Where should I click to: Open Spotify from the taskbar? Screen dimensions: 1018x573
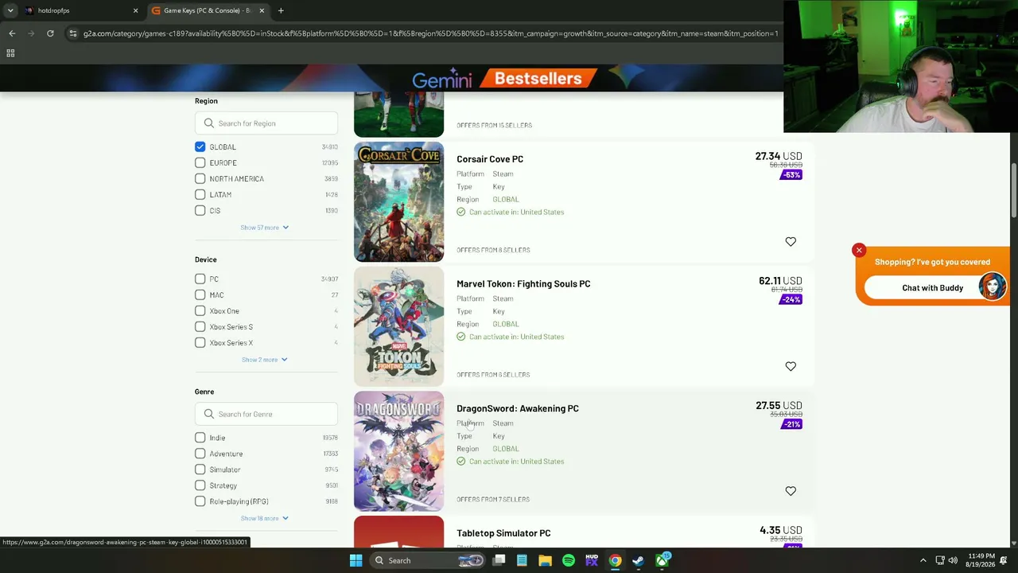[x=569, y=560]
